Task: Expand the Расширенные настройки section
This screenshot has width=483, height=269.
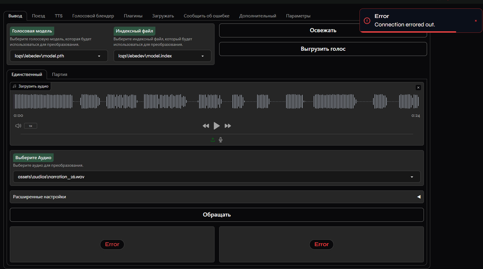Action: coord(216,197)
